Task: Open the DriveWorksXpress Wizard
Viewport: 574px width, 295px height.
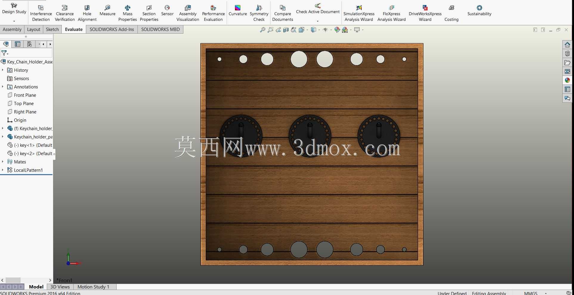Action: click(425, 13)
